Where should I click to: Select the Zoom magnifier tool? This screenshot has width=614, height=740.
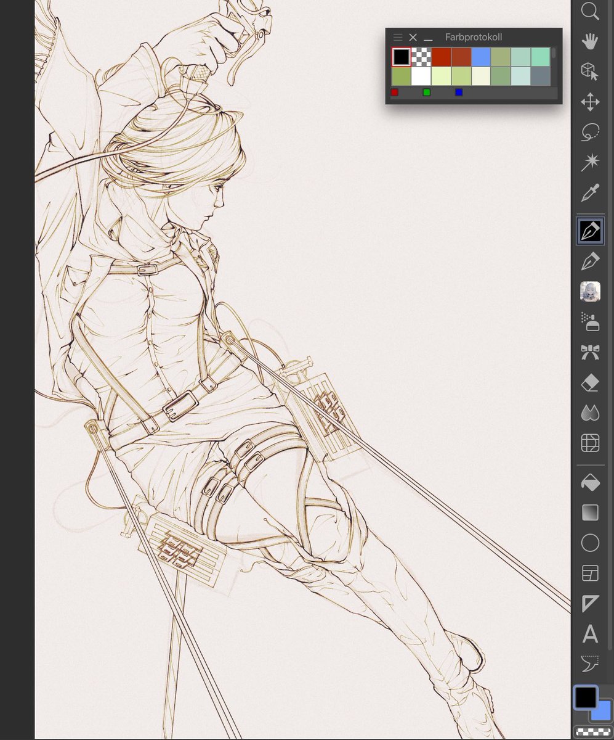(x=590, y=10)
